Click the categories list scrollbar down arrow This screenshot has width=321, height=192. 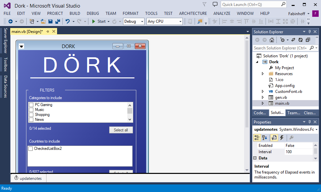pyautogui.click(x=130, y=120)
